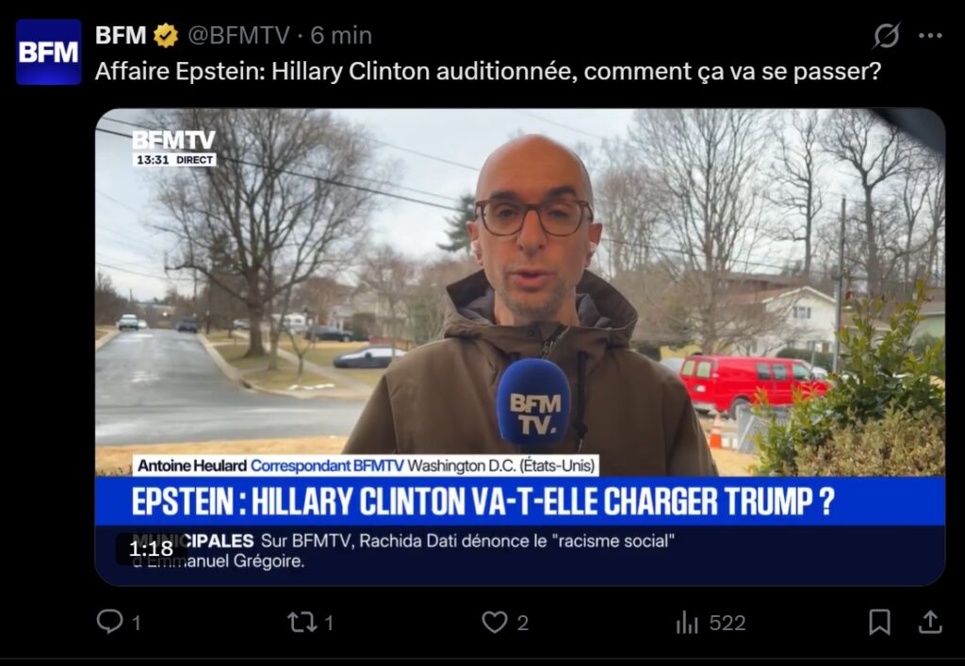Open the BFM profile avatar
Image resolution: width=965 pixels, height=666 pixels.
(x=49, y=52)
